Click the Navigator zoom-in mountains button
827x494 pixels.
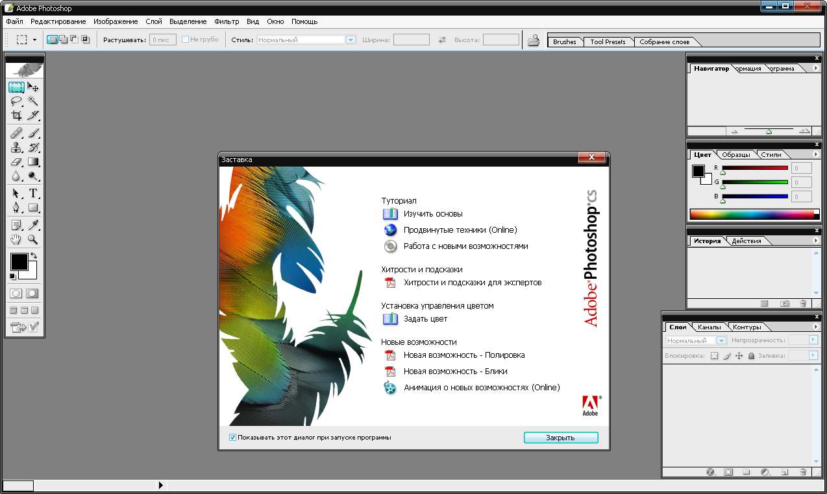click(804, 131)
